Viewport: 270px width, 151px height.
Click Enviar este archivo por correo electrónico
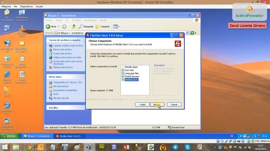coord(67,62)
